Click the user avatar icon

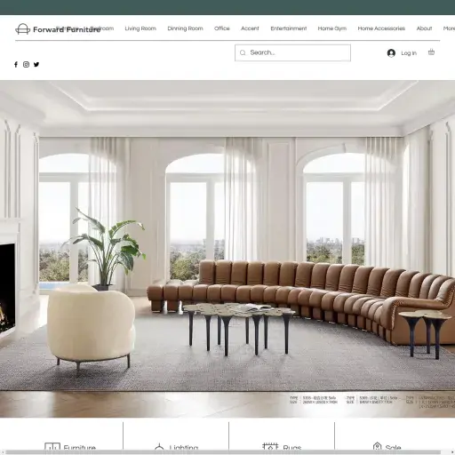[x=391, y=53]
